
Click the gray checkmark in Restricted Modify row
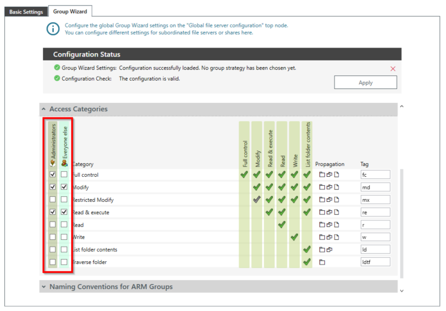point(257,200)
